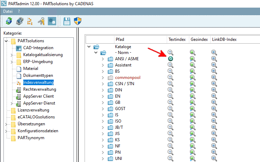260x162 pixels.
Task: Select the IS catalog row
Action: (117, 115)
